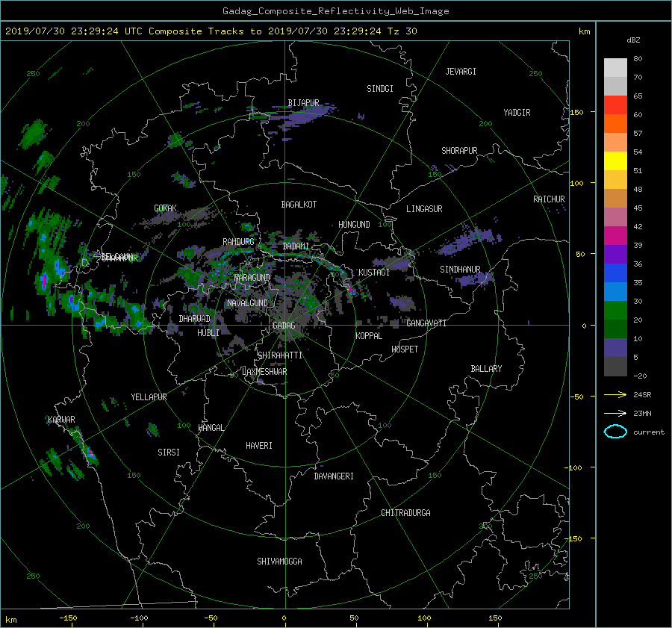672x628 pixels.
Task: Click the '24SR' legend label
Action: click(x=642, y=395)
